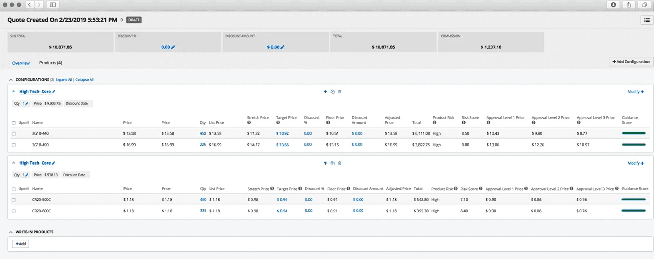Click the copy icon in the first High Tech-Core configuration
This screenshot has width=654, height=259.
tap(332, 92)
